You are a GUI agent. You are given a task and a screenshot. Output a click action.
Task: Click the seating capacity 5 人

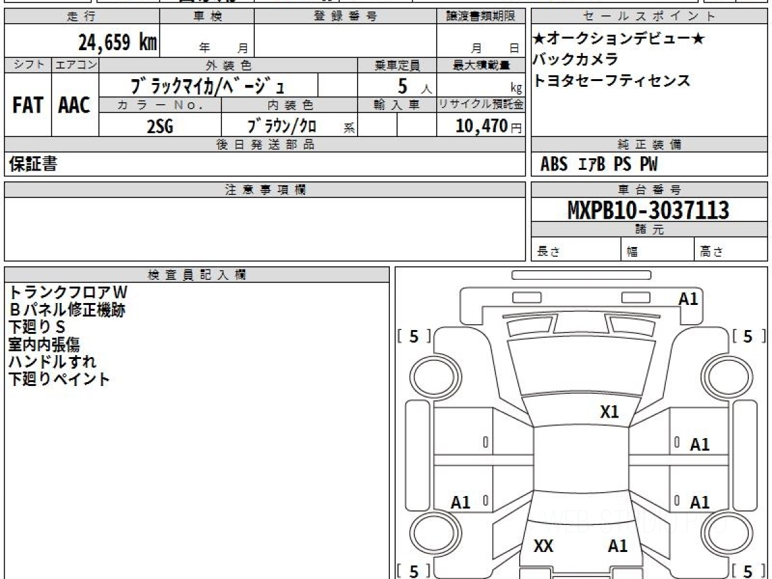click(x=415, y=86)
